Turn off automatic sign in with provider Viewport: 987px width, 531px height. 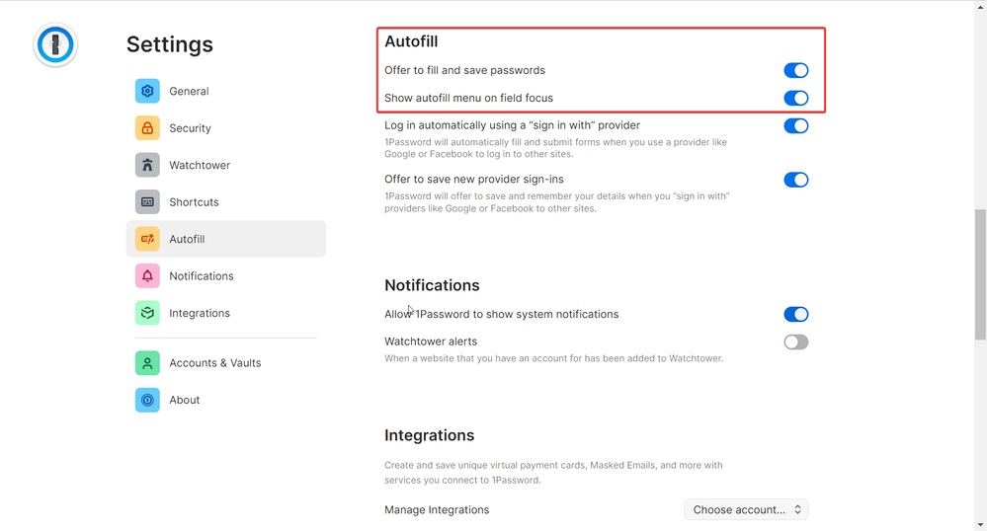795,126
